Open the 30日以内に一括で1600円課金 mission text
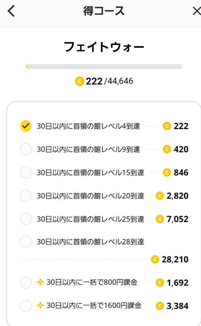201x326 pixels. coord(94,306)
